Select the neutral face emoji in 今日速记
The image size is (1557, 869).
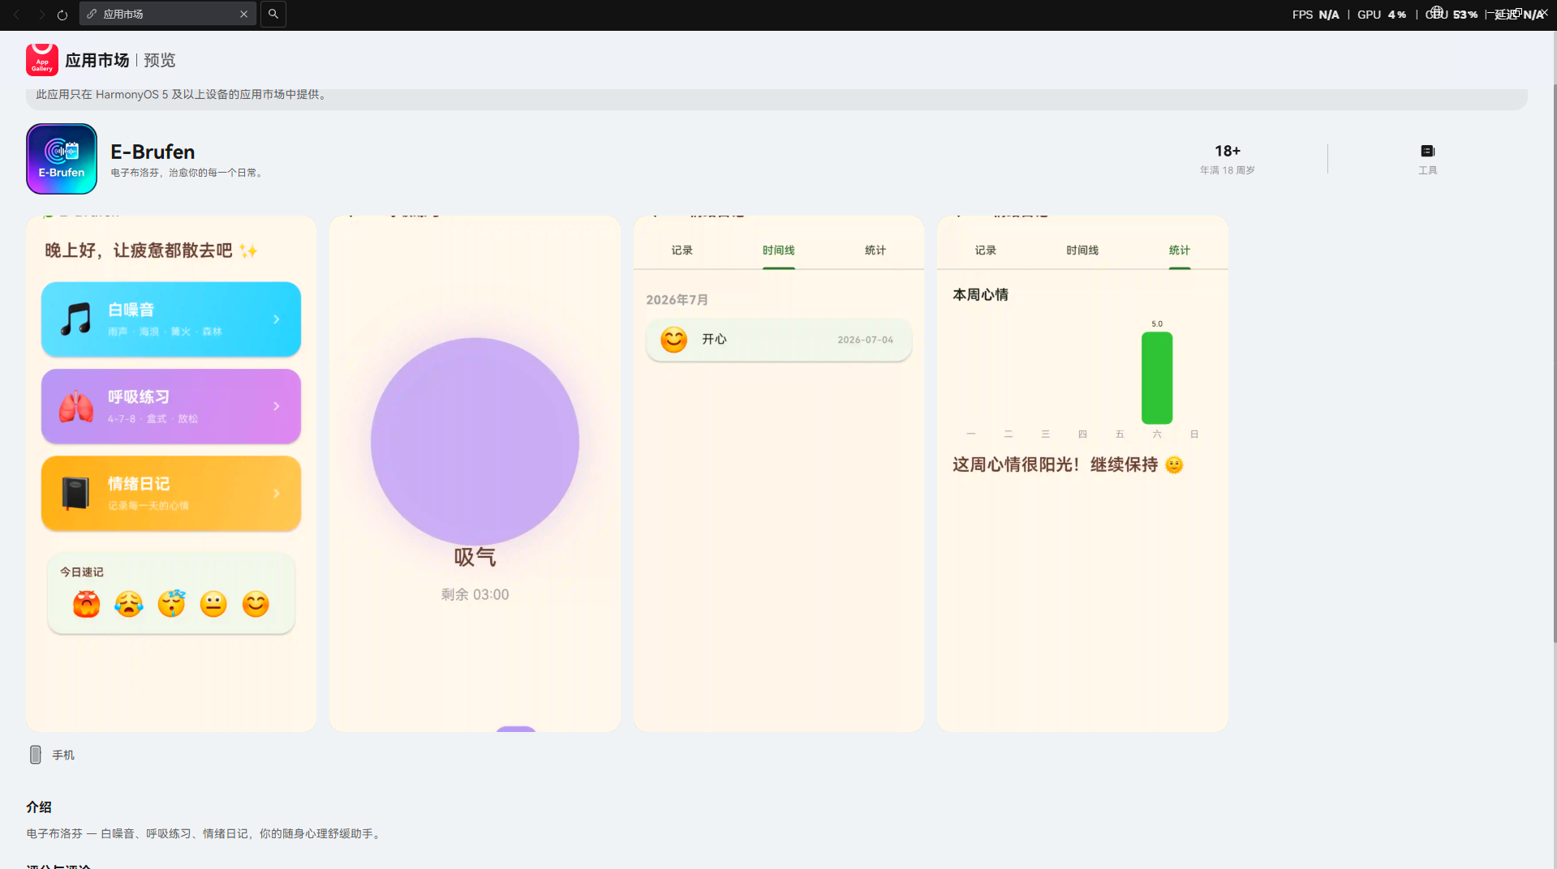[x=213, y=604]
